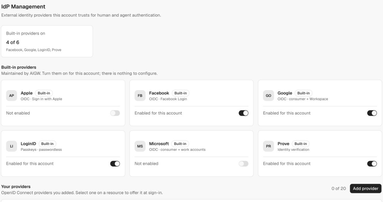Select the Prove provider name

[284, 144]
